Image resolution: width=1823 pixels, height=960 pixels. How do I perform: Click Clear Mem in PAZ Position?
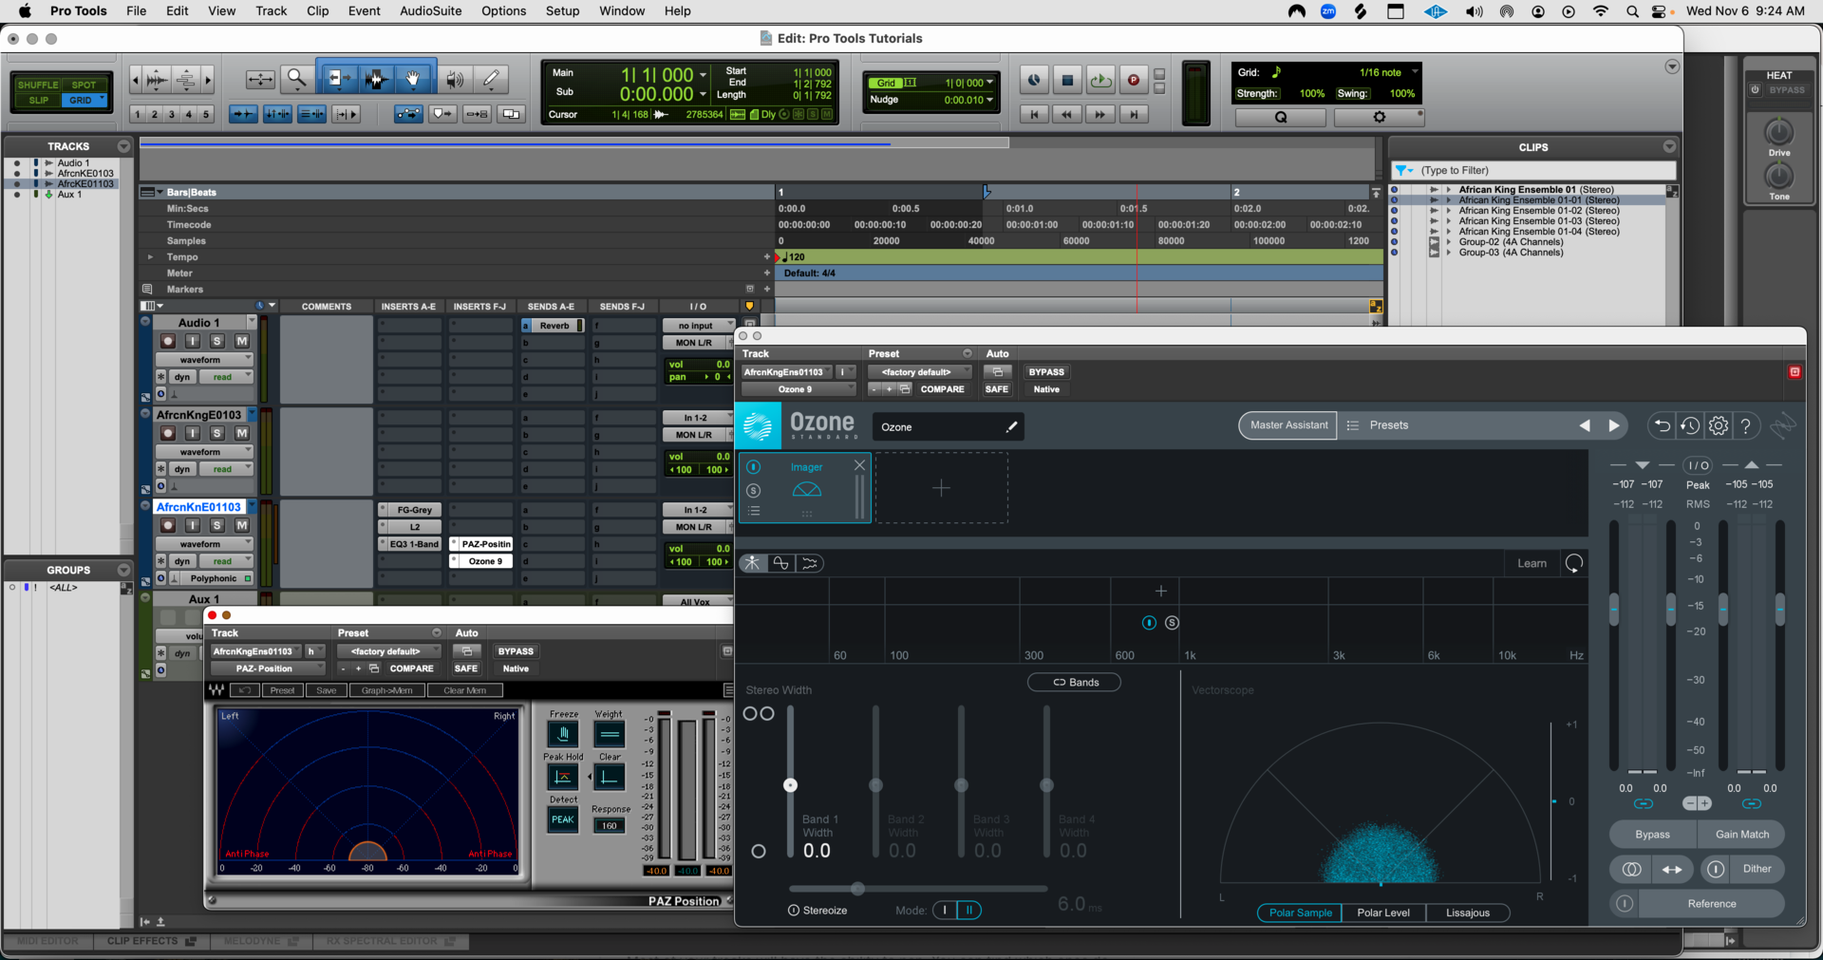(x=464, y=689)
